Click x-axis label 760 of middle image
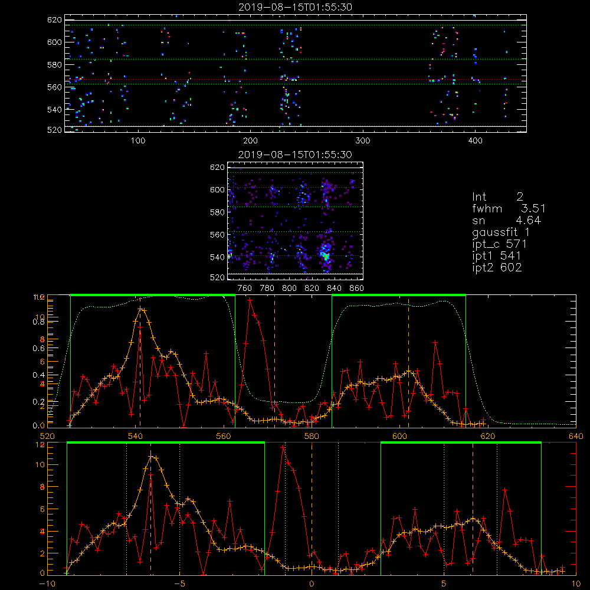Viewport: 590px width, 590px height. pos(245,289)
